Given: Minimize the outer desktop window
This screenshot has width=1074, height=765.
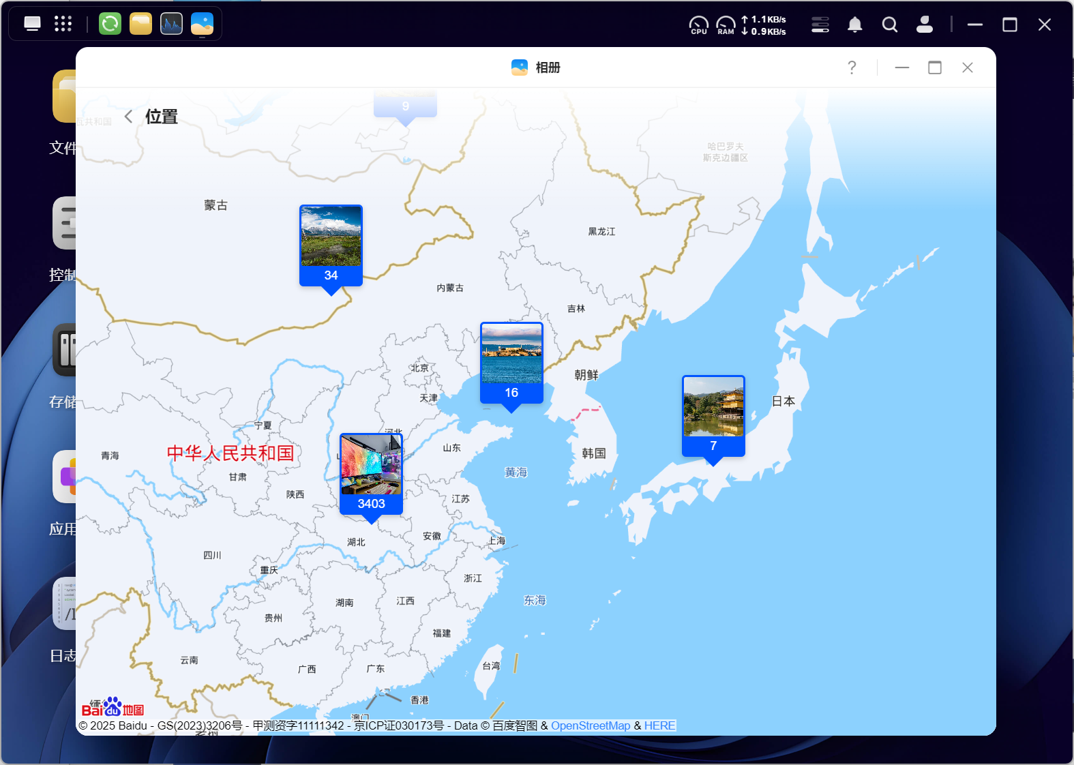Looking at the screenshot, I should [x=975, y=25].
